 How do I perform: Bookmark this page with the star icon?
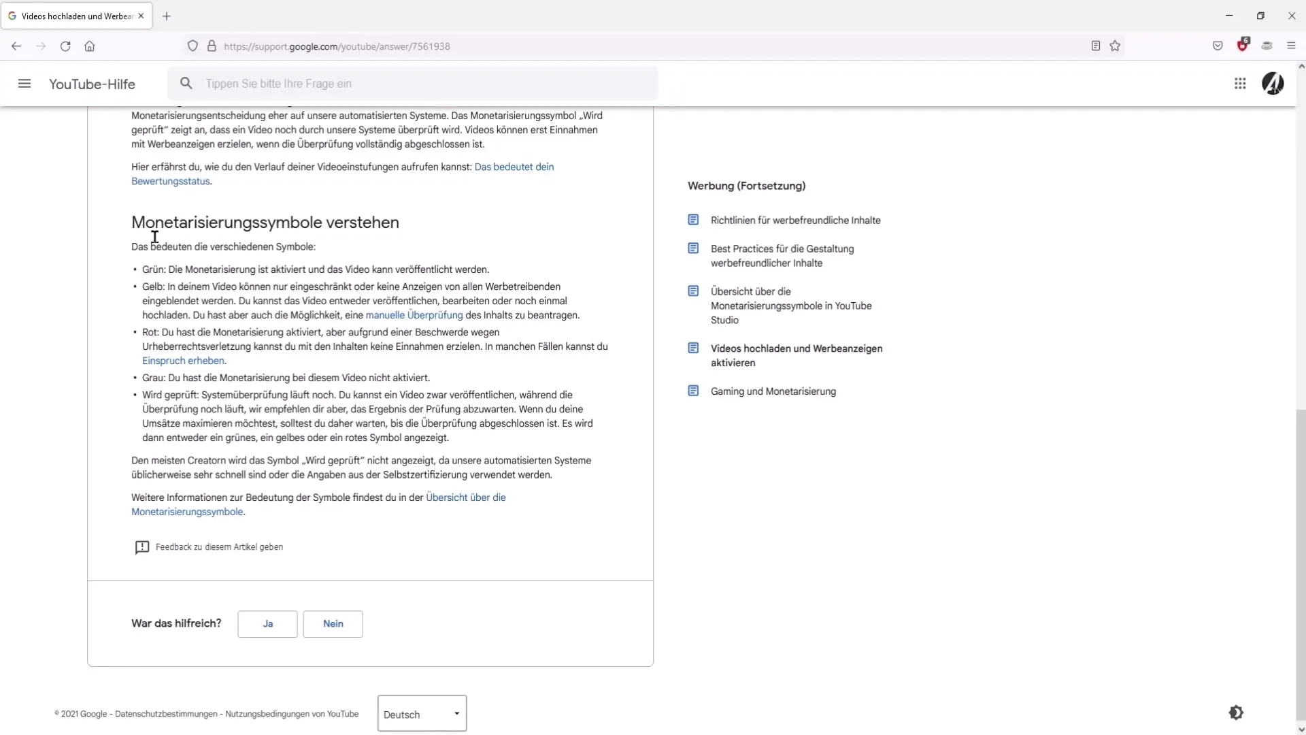tap(1115, 46)
